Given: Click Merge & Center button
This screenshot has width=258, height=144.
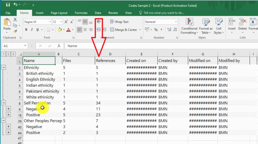Looking at the screenshot, I should click(x=123, y=30).
